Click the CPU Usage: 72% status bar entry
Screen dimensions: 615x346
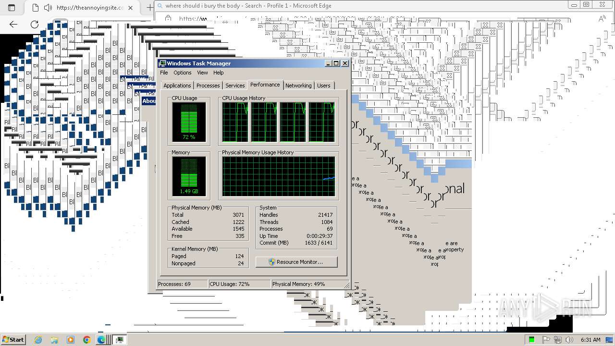239,284
